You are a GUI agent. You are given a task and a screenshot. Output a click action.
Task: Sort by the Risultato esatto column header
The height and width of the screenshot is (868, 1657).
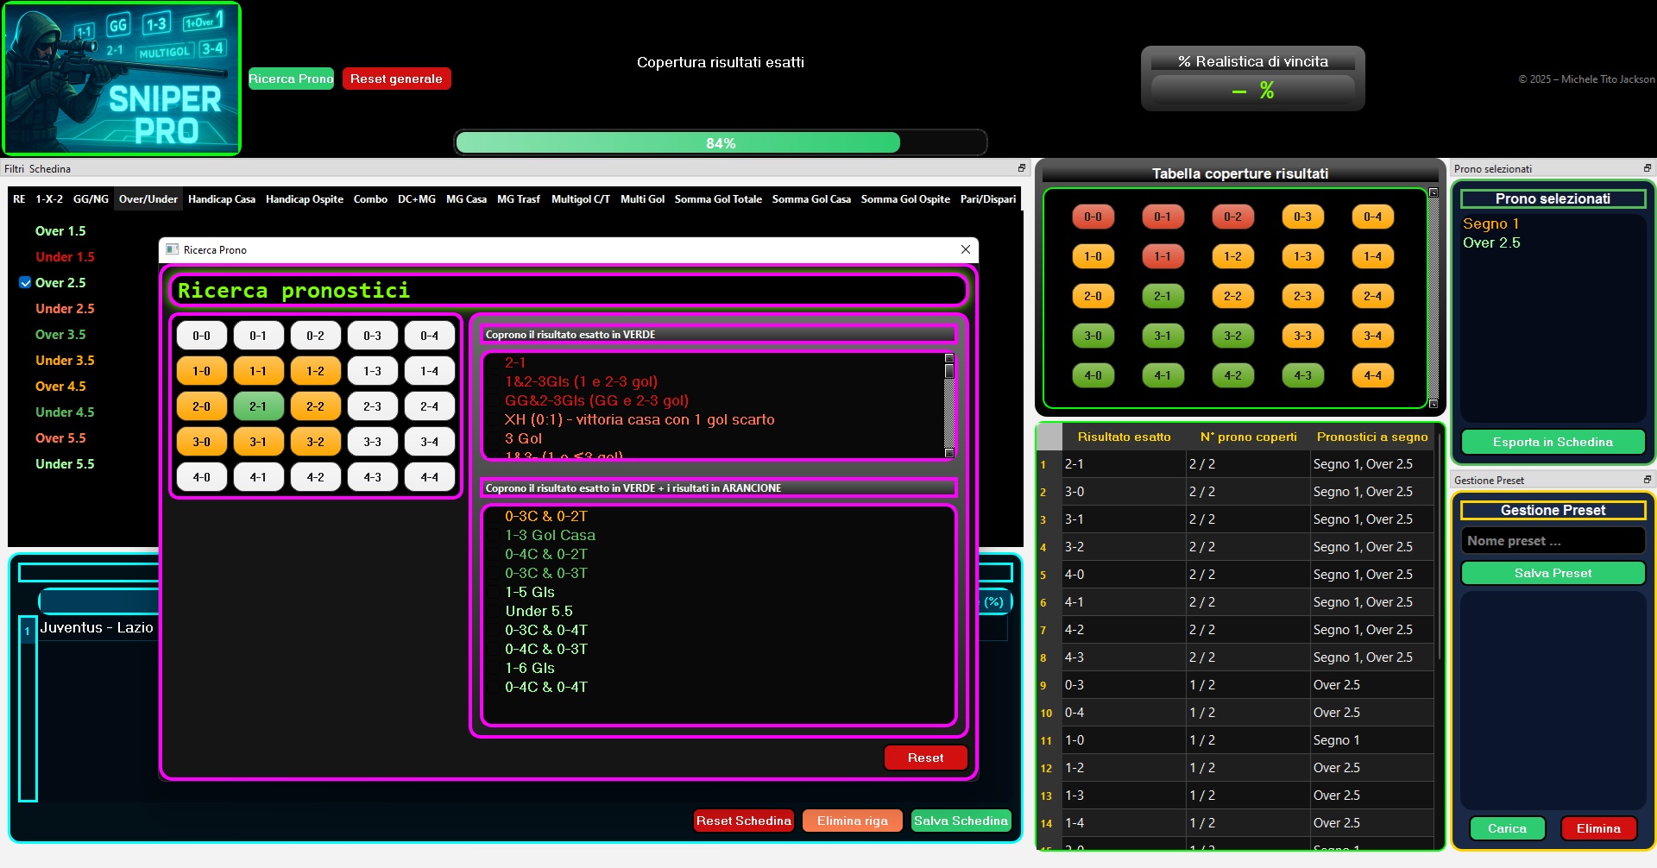[1123, 437]
